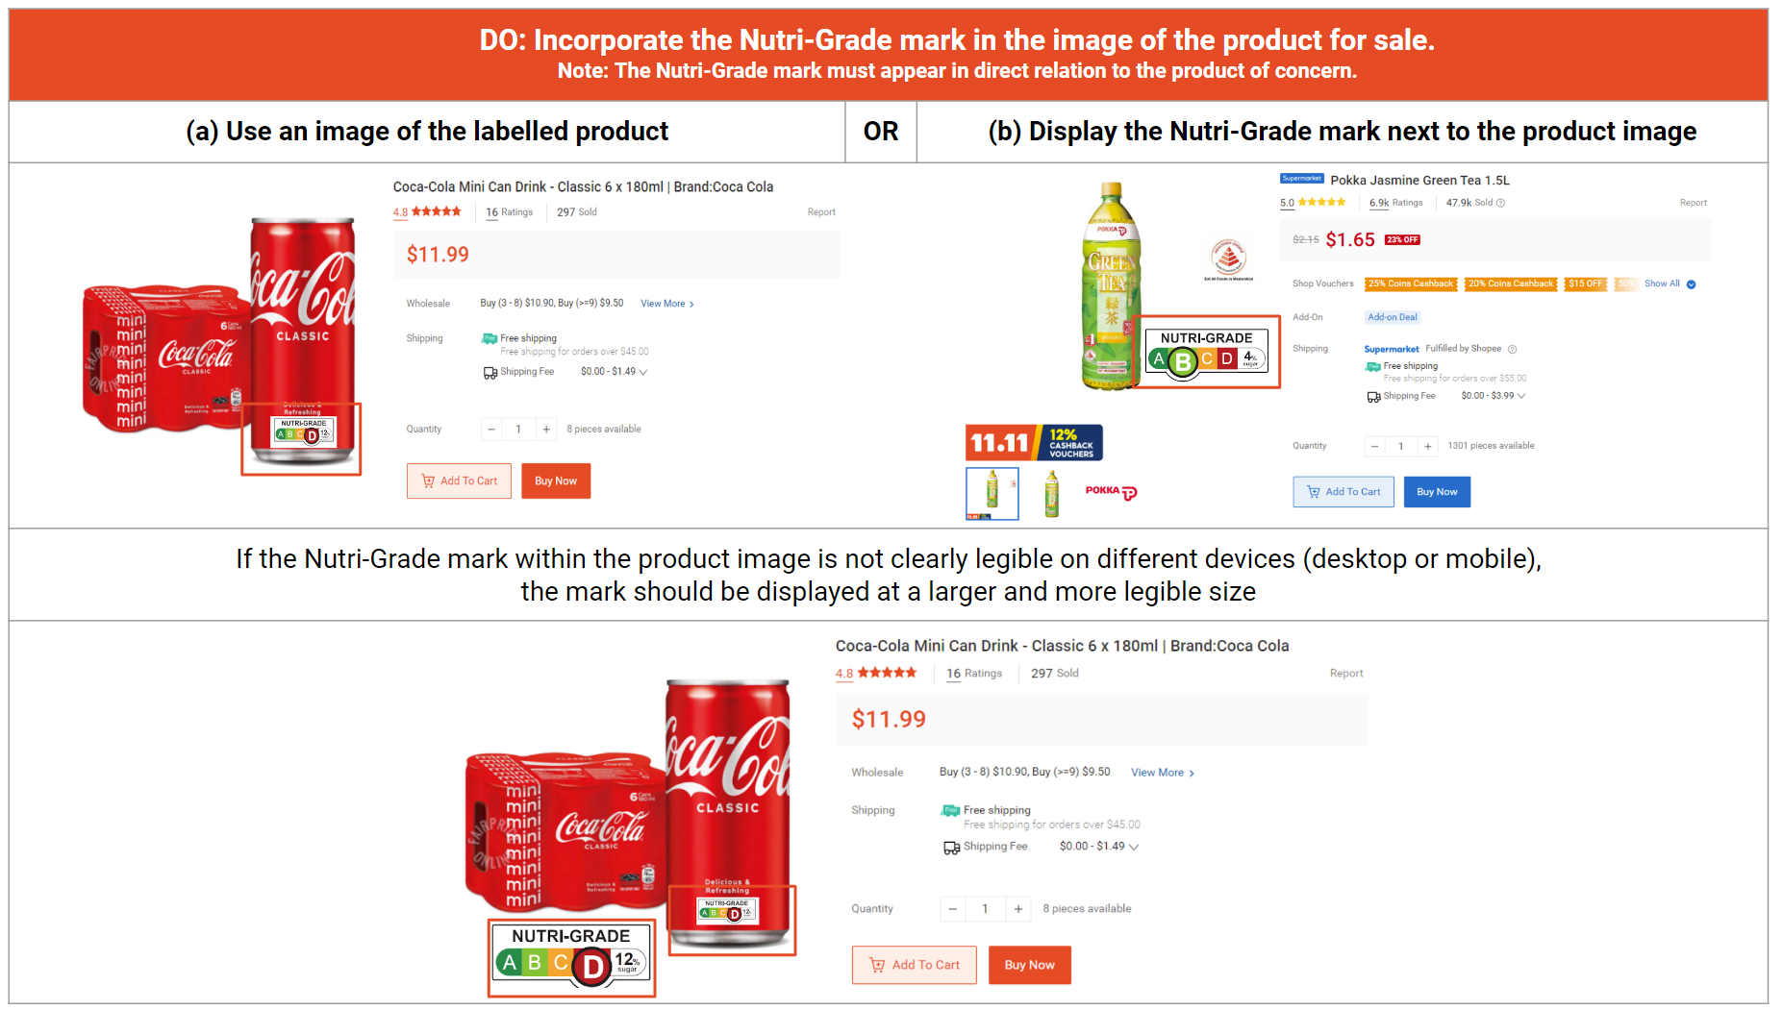Click the Pokka brand logo thumbnail
1783x1010 pixels.
1111,492
